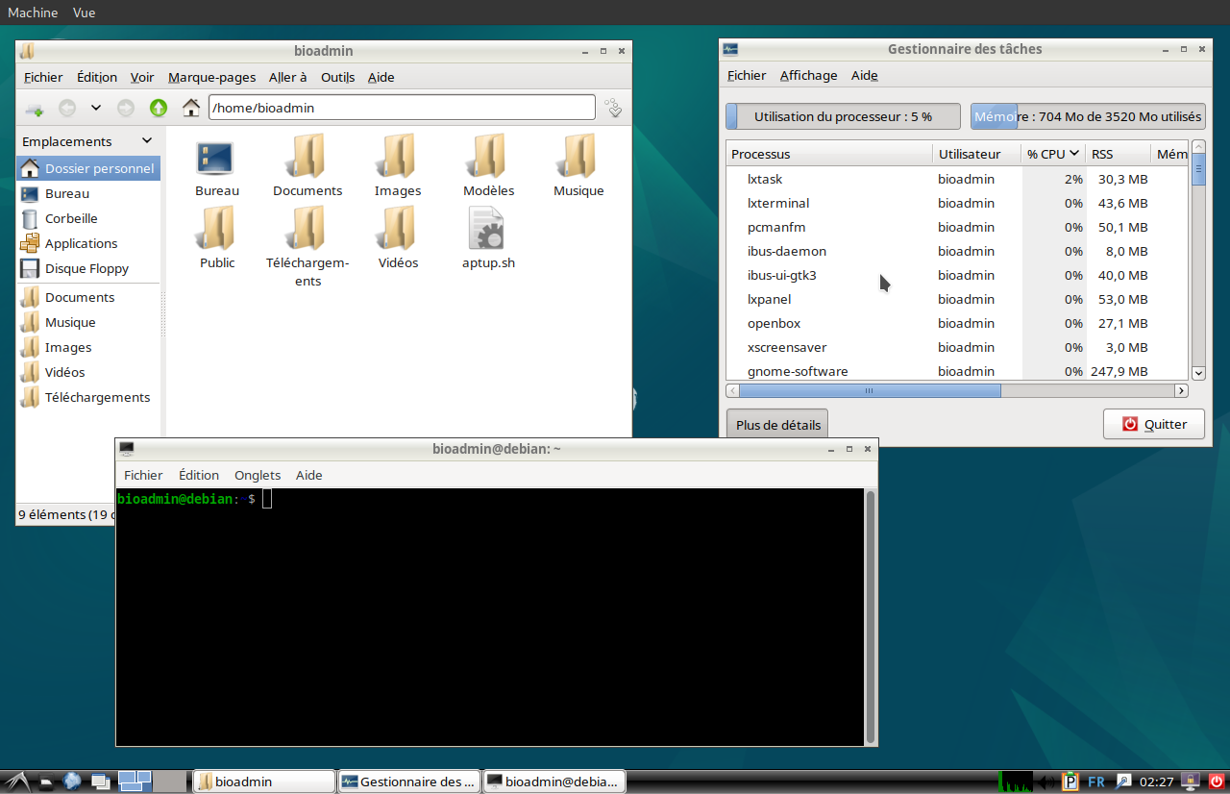Click the volume speaker tray icon
The width and height of the screenshot is (1230, 794).
point(1047,782)
